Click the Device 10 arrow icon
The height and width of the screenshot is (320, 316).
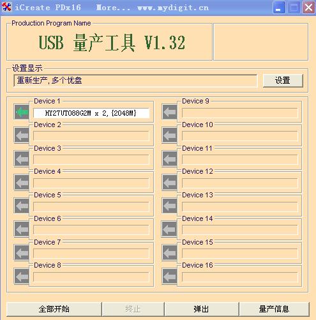click(170, 135)
